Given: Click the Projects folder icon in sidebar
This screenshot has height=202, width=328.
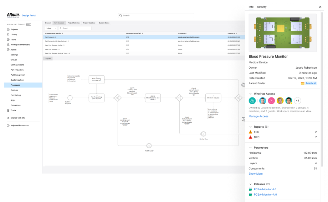Looking at the screenshot, I should tap(8, 30).
